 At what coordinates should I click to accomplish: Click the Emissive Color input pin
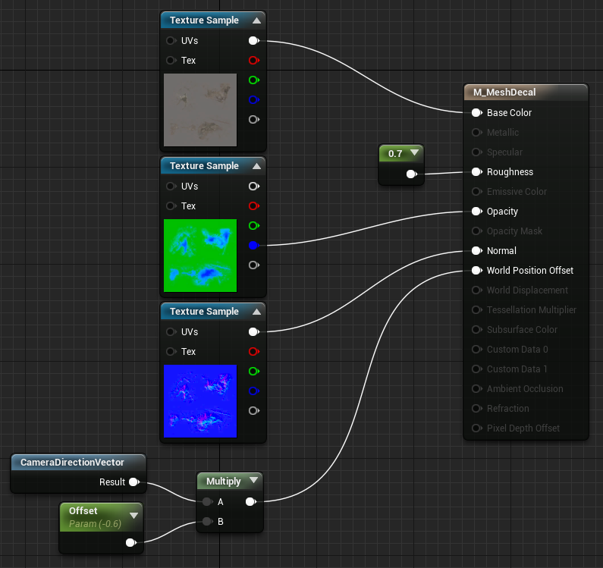click(x=477, y=192)
